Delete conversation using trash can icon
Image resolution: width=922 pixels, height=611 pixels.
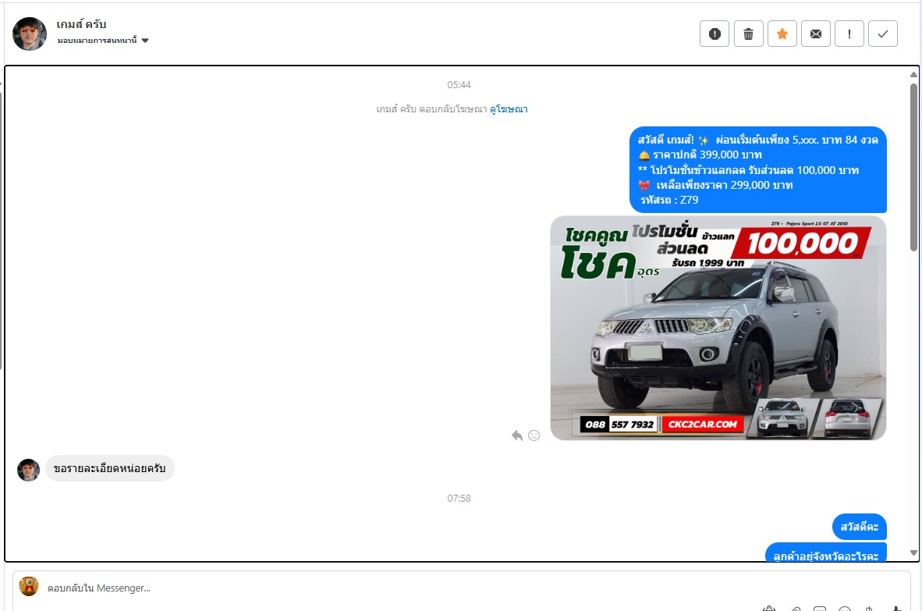coord(749,34)
